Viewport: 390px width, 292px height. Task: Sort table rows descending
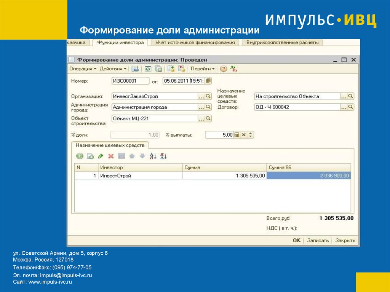click(x=164, y=156)
